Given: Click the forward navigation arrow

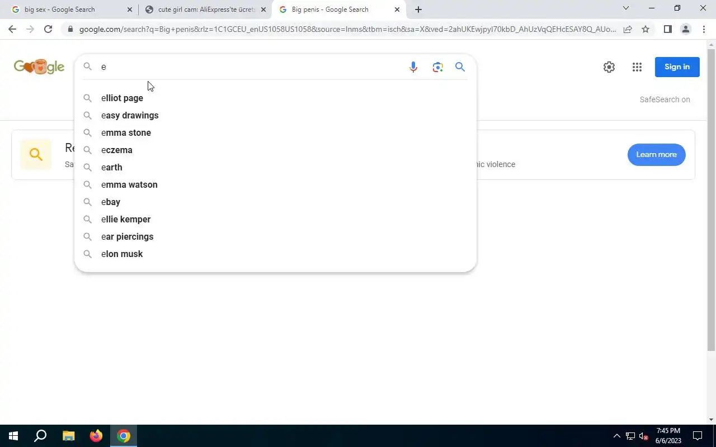Looking at the screenshot, I should pyautogui.click(x=30, y=29).
